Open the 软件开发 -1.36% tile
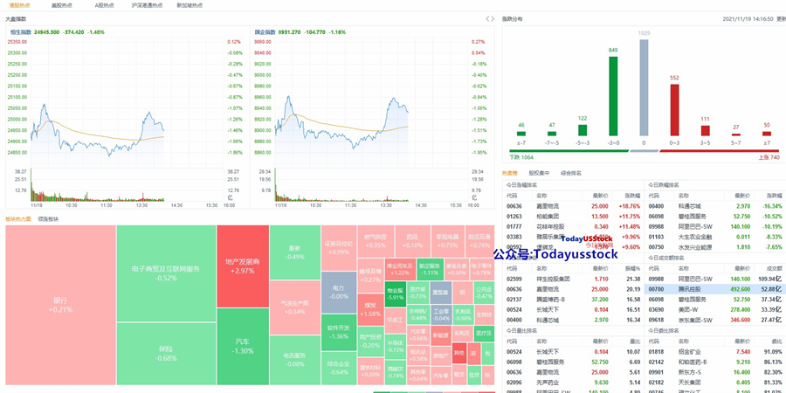The width and height of the screenshot is (786, 393). pyautogui.click(x=338, y=332)
